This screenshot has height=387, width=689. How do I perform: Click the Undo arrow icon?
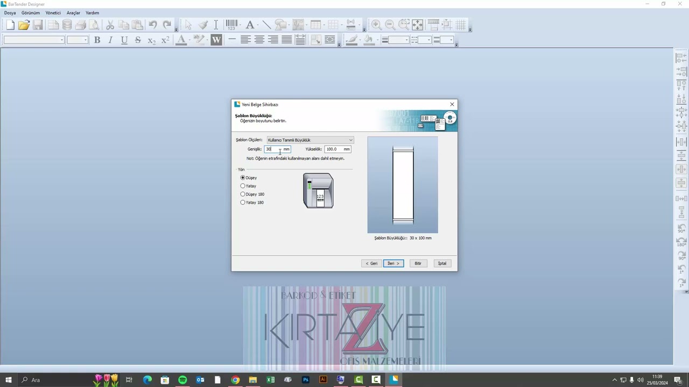coord(153,25)
